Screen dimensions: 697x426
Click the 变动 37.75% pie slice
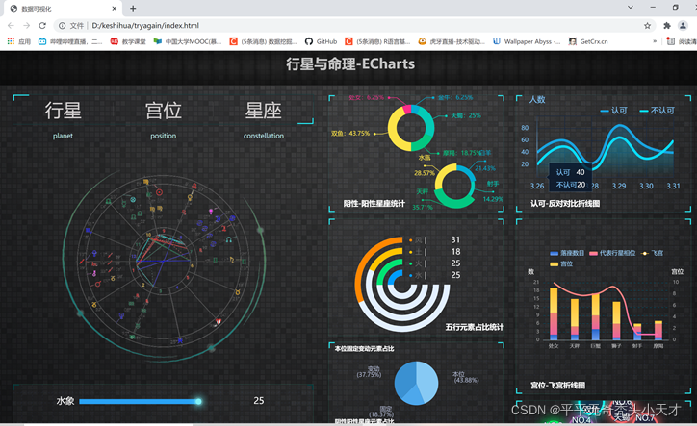point(403,380)
